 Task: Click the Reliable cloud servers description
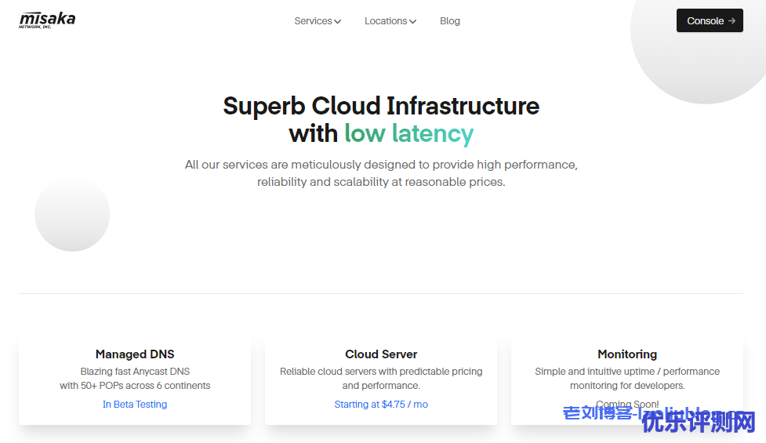381,379
